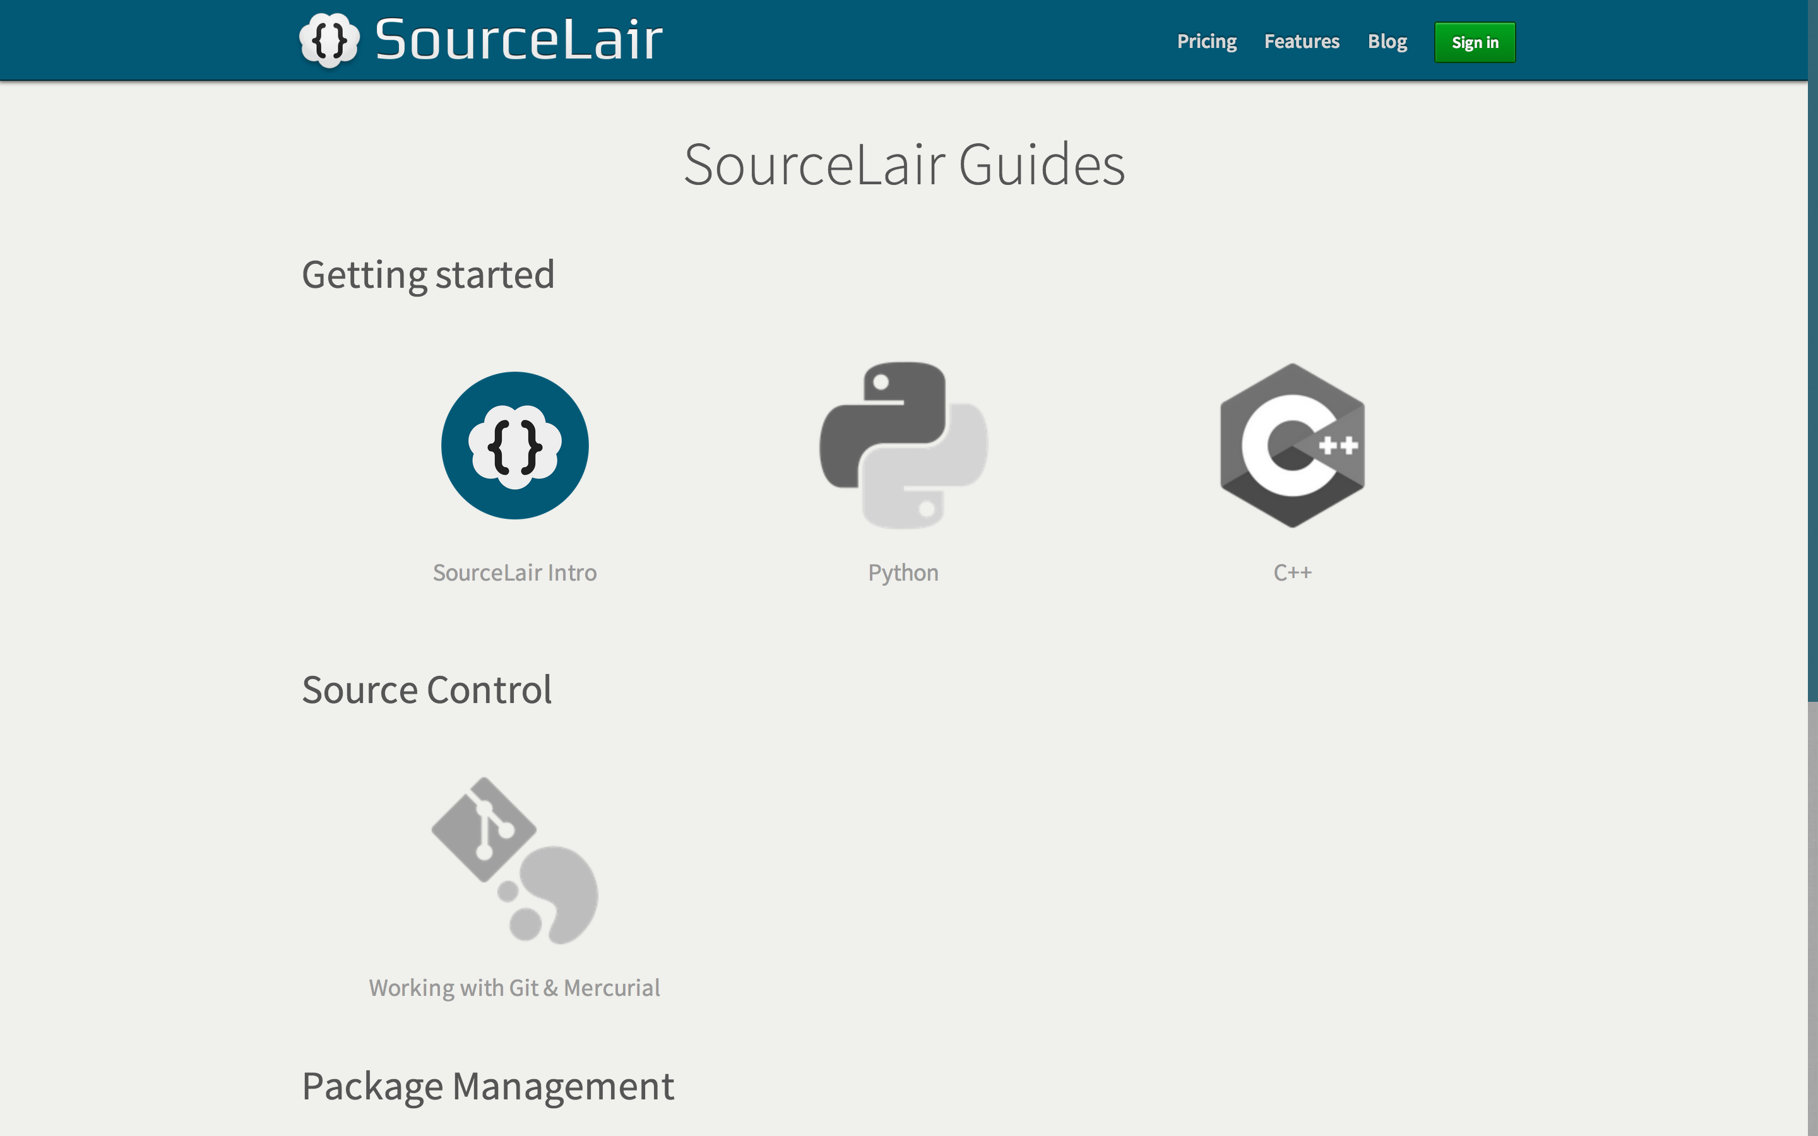Screen dimensions: 1818x1136
Task: Click the Getting started heading
Action: [x=427, y=275]
